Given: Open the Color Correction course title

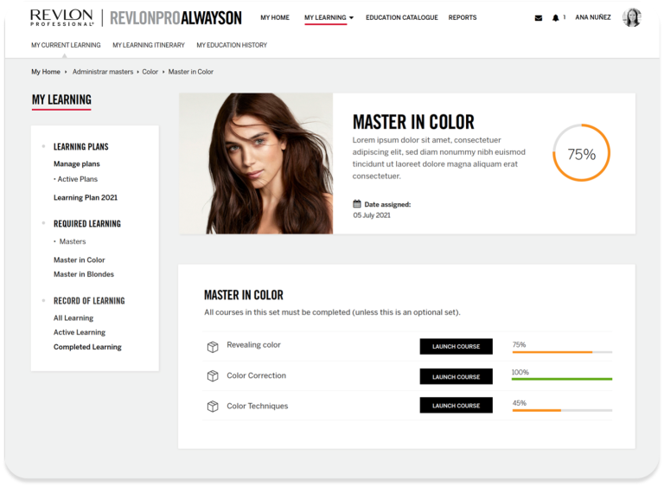Looking at the screenshot, I should [257, 375].
